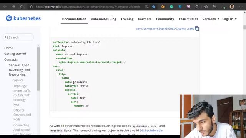Open the Favorites star-list icon

(206, 7)
